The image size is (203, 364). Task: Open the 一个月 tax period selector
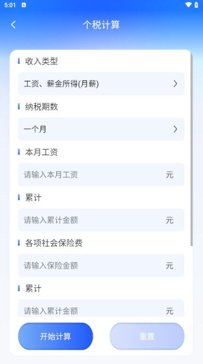pos(101,129)
